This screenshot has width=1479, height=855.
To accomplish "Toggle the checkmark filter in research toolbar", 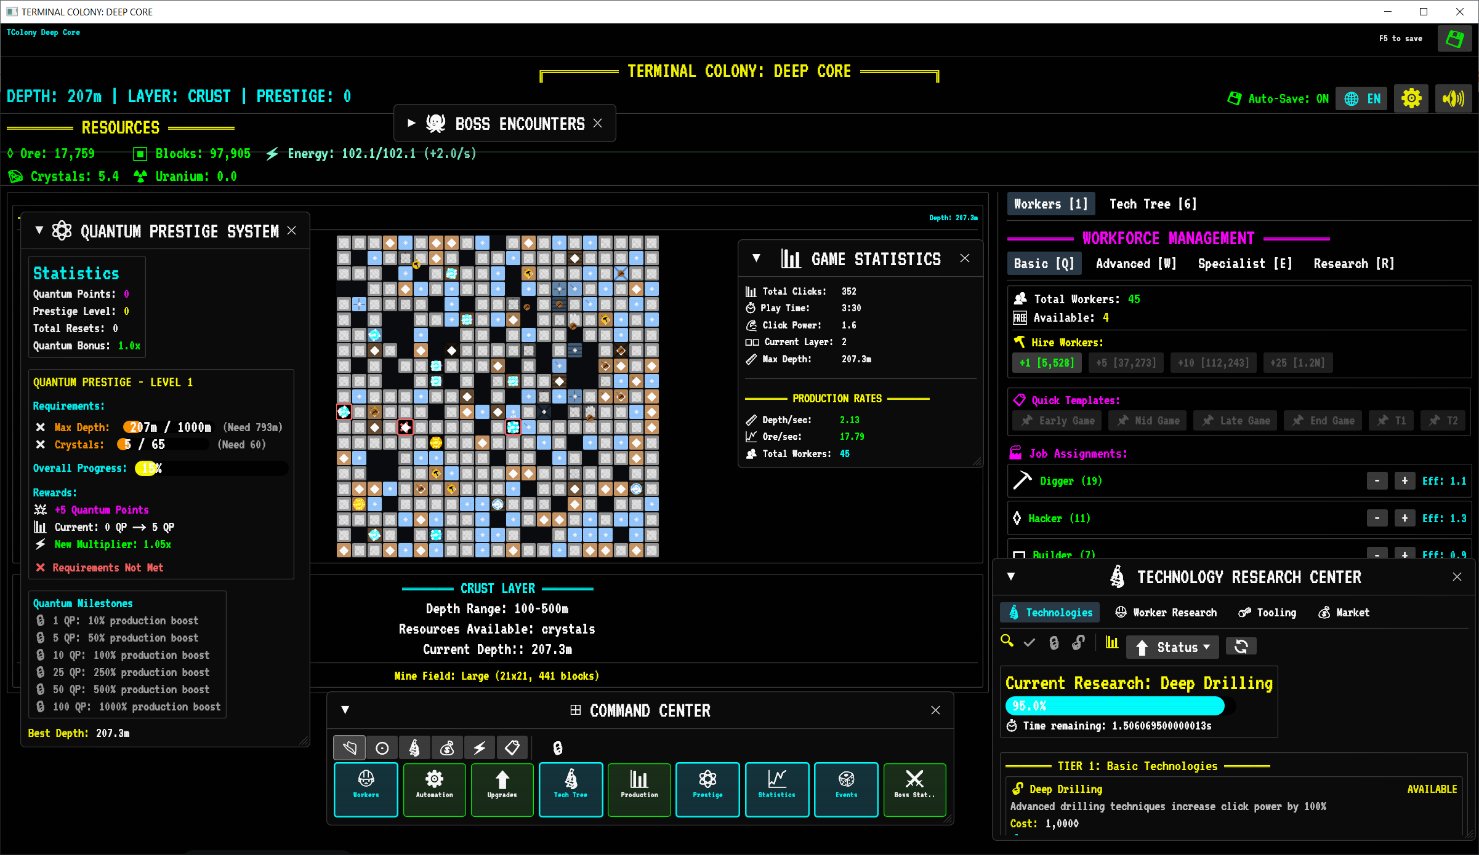I will coord(1030,643).
